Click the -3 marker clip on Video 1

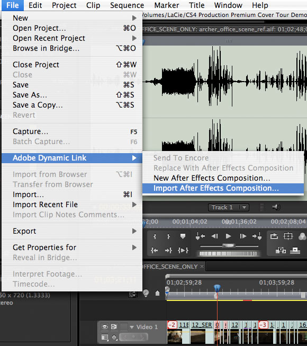pyautogui.click(x=264, y=325)
